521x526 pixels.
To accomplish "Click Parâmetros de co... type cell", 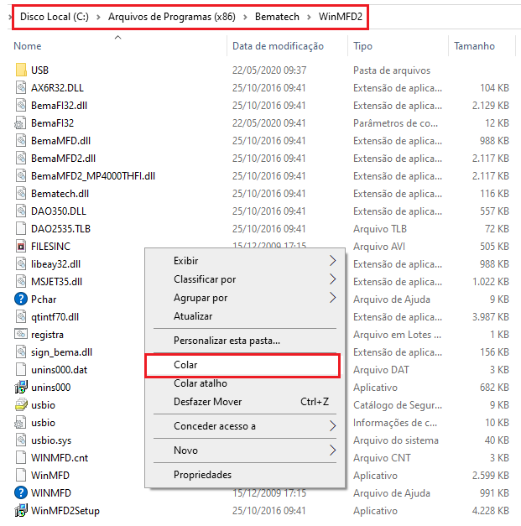I will point(395,123).
